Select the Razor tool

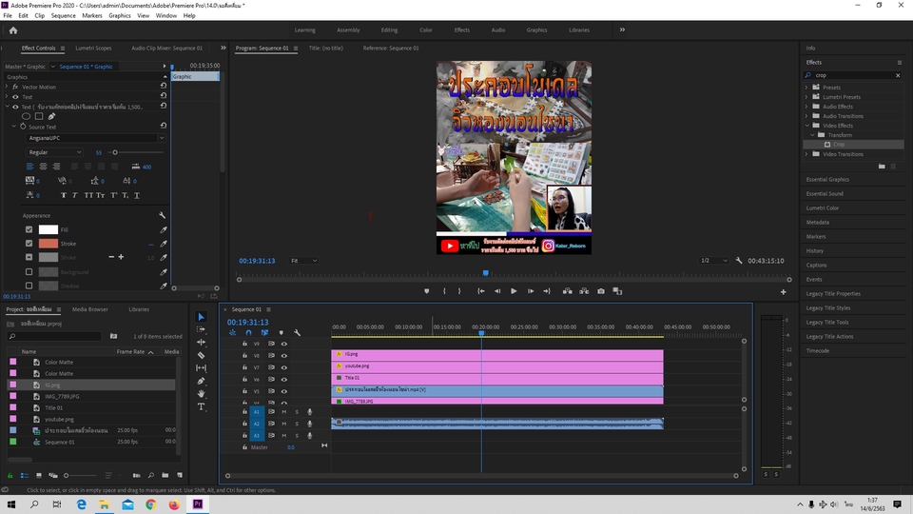(201, 355)
